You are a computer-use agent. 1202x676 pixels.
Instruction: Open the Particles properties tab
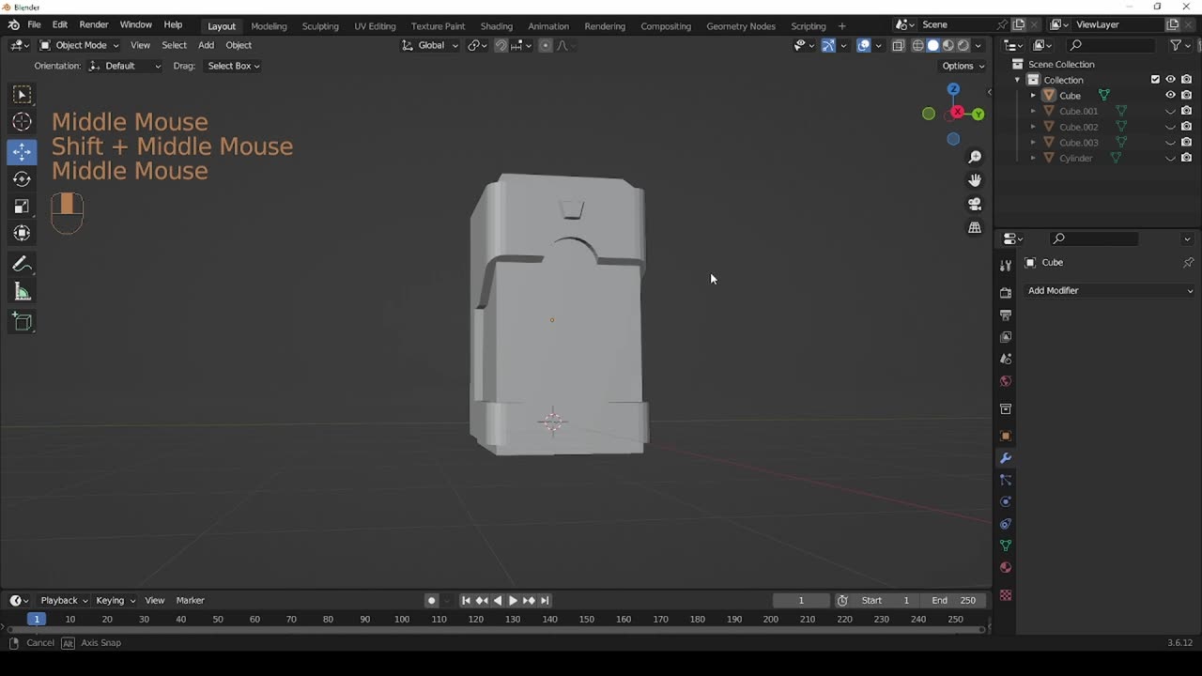1006,480
